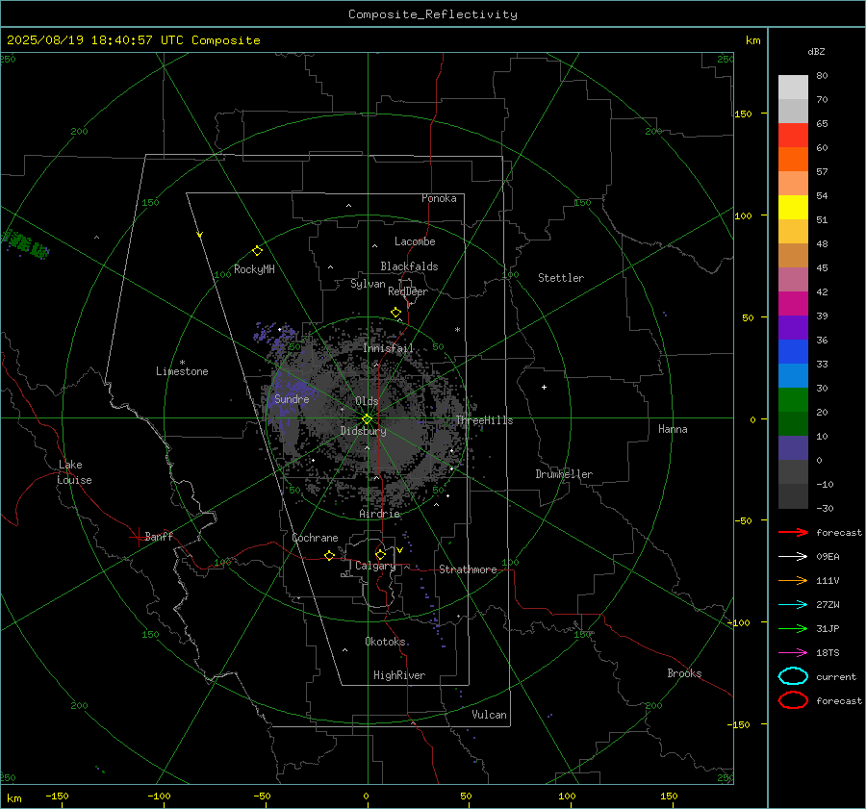Image resolution: width=866 pixels, height=809 pixels.
Task: Click the orange 57–60 dBZ color swatch
Action: coord(793,160)
